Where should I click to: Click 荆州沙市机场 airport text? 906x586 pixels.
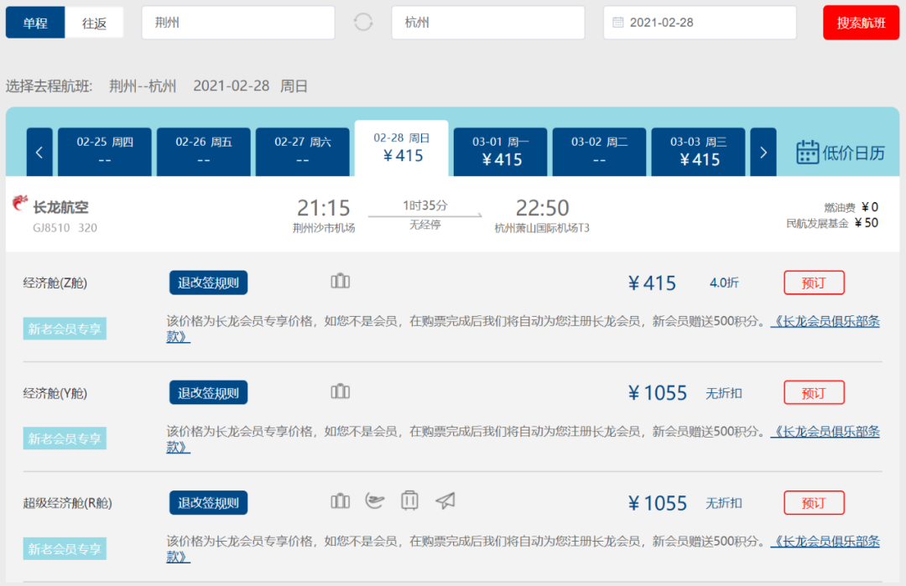[324, 228]
